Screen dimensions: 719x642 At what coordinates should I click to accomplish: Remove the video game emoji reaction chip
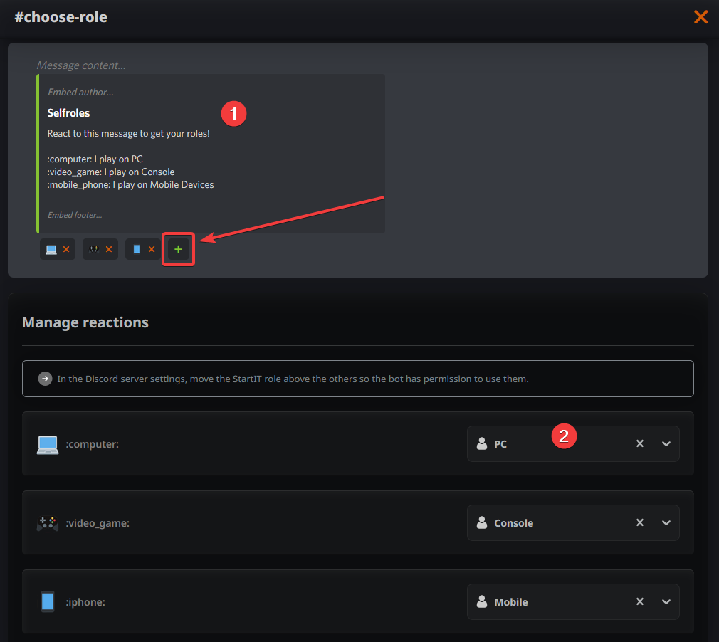109,249
